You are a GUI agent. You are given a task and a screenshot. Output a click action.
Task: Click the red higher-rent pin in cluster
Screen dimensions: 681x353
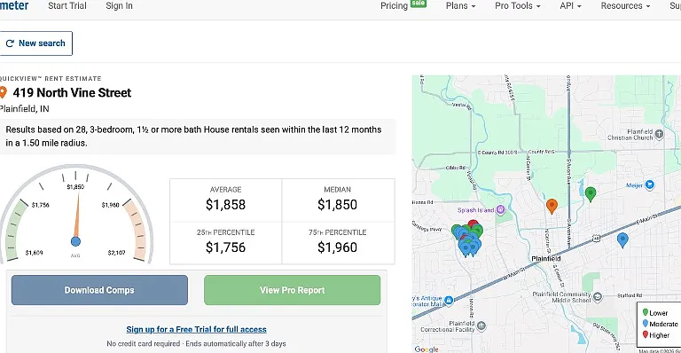(473, 225)
